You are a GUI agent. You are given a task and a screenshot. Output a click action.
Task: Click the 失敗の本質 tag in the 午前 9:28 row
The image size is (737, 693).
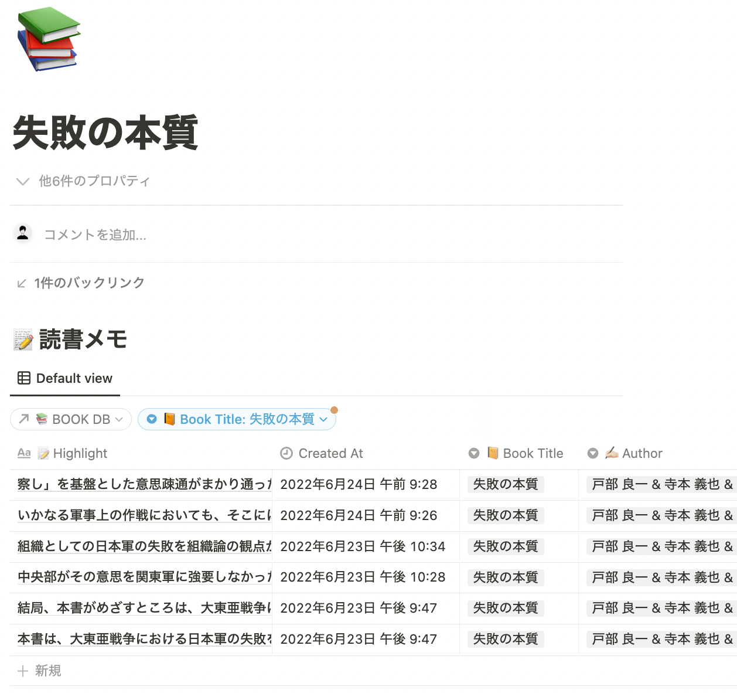pyautogui.click(x=506, y=484)
